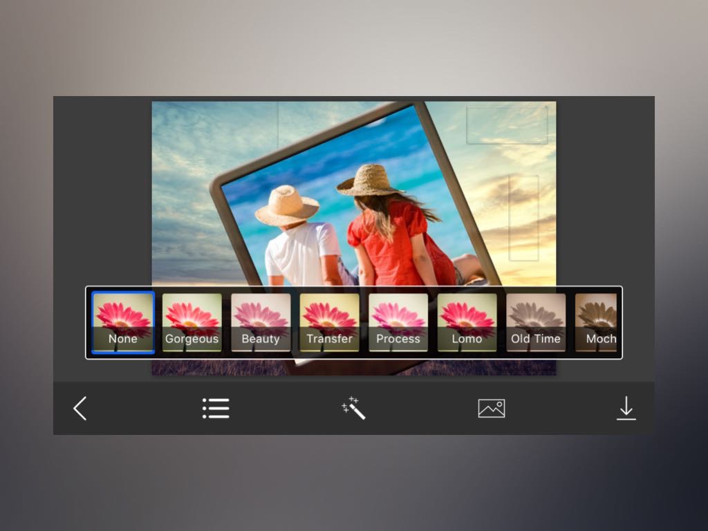This screenshot has width=708, height=531.
Task: Apply the Gorgeous filter
Action: [192, 322]
